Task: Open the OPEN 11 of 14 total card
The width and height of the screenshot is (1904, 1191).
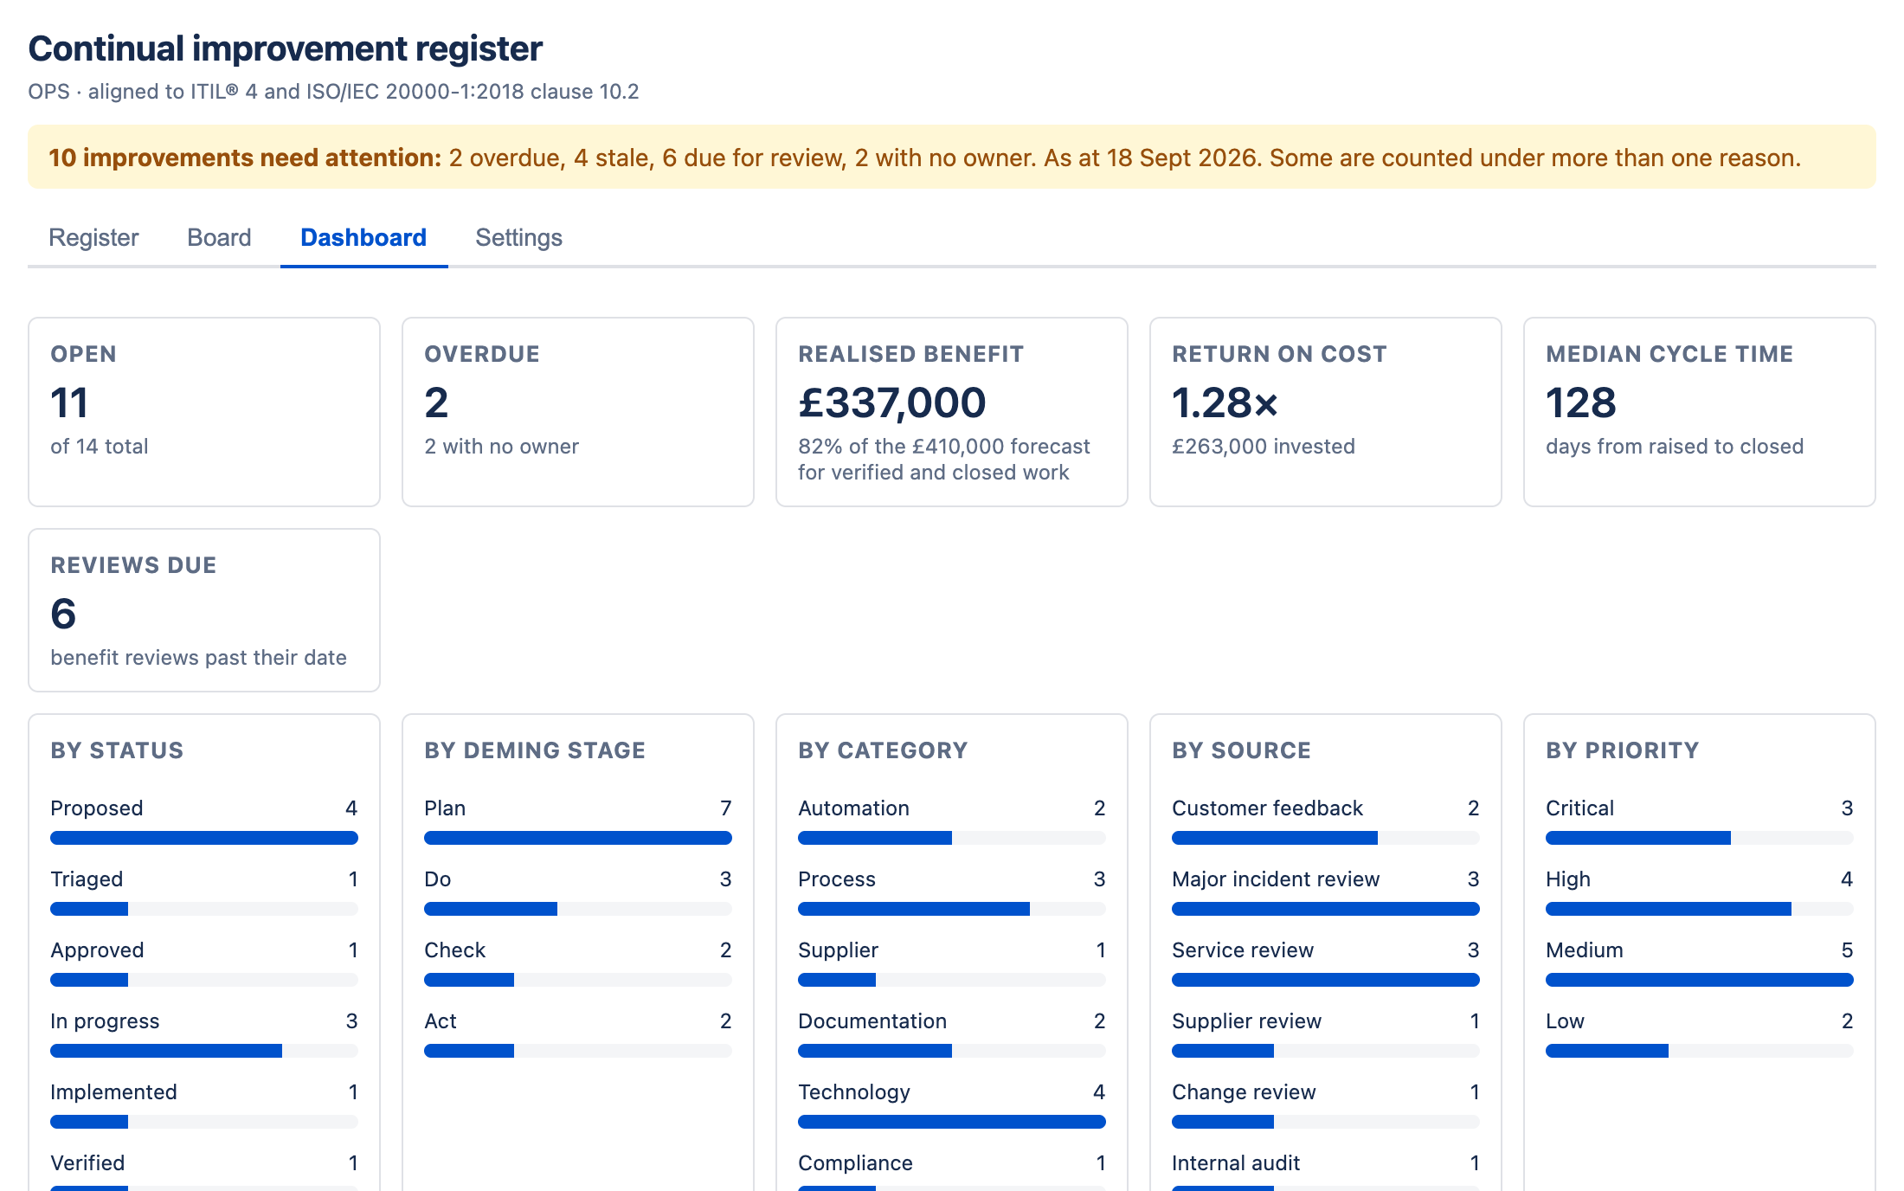Action: pos(204,412)
